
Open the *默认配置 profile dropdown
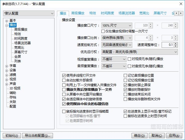tap(29, 14)
